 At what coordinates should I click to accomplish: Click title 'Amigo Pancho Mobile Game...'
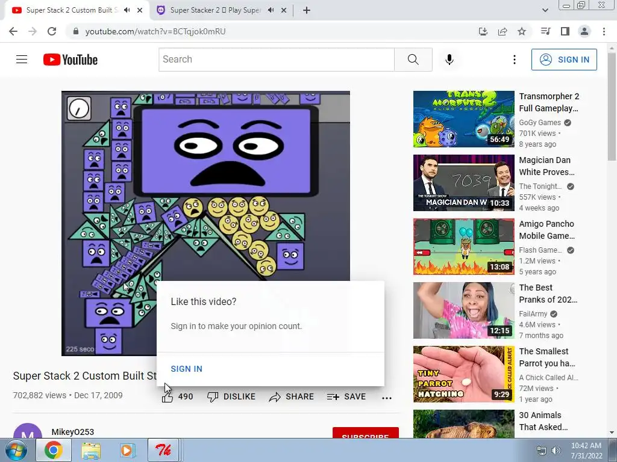[547, 229]
